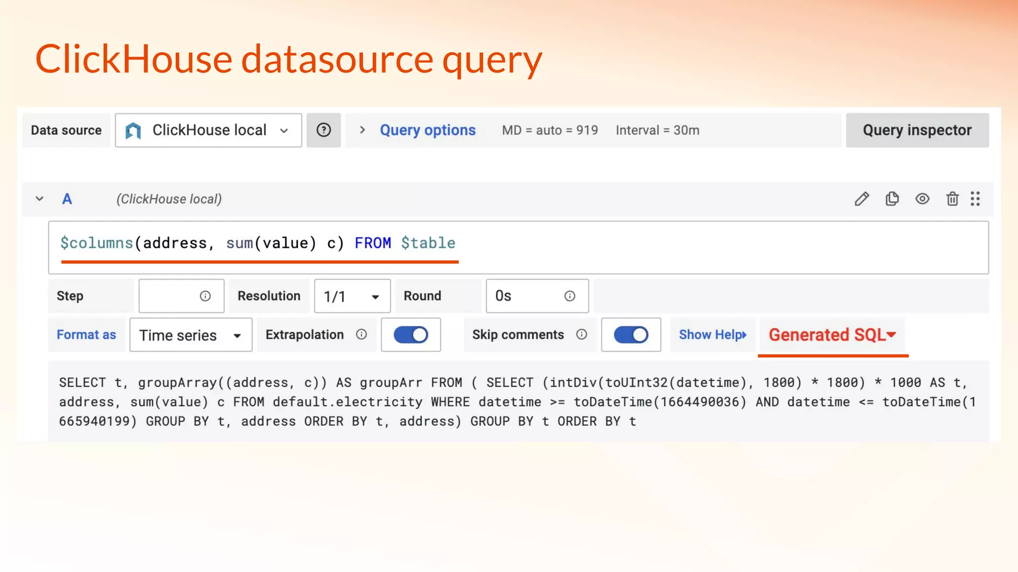1018x572 pixels.
Task: Click the Format as label
Action: tap(86, 335)
